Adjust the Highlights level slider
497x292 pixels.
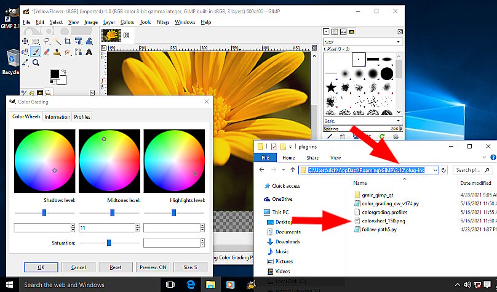coord(174,213)
